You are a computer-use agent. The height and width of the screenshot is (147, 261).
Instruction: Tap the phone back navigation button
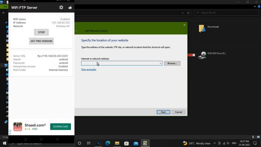[x=57, y=139]
